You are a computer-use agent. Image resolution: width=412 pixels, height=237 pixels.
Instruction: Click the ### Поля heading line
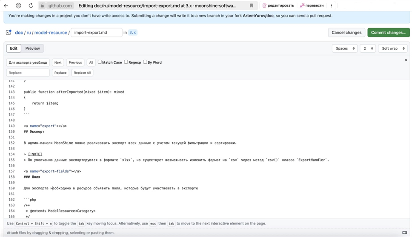(32, 177)
